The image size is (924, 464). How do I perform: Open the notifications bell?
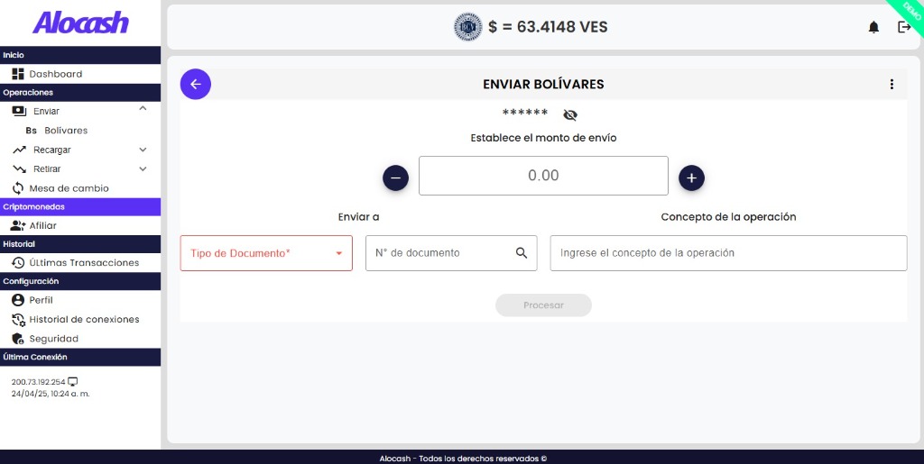tap(873, 27)
